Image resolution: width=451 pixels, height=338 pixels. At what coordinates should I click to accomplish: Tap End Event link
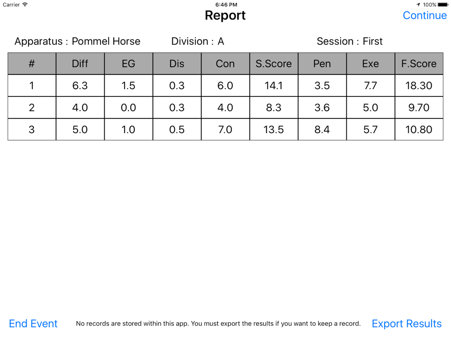click(33, 324)
